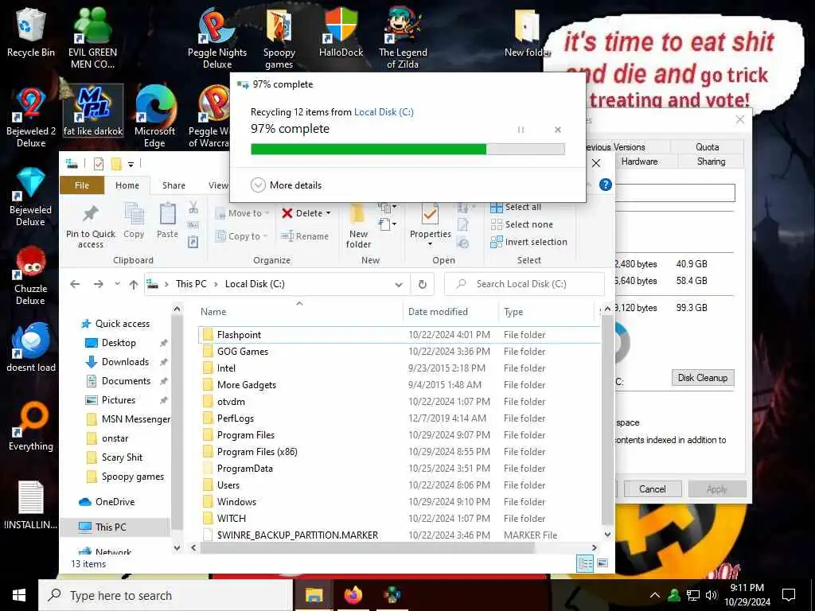Image resolution: width=815 pixels, height=611 pixels.
Task: Open the Recycle Bin desktop icon
Action: coord(31,32)
